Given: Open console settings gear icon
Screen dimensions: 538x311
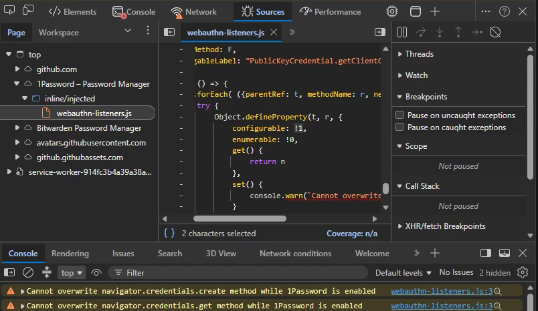Looking at the screenshot, I should click(x=523, y=273).
